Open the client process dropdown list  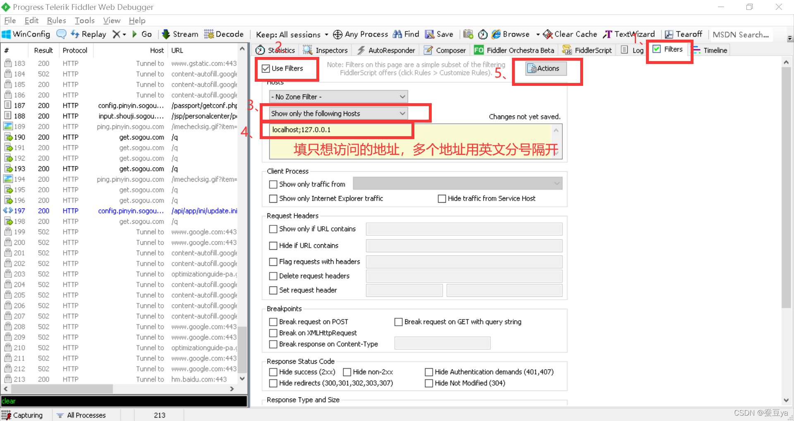click(457, 183)
